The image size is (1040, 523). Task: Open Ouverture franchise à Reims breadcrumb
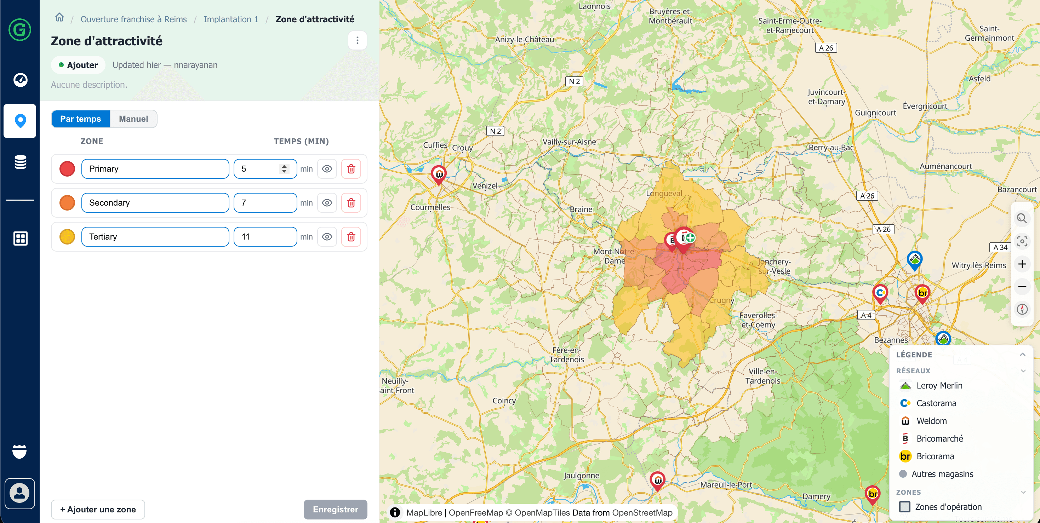pyautogui.click(x=134, y=19)
